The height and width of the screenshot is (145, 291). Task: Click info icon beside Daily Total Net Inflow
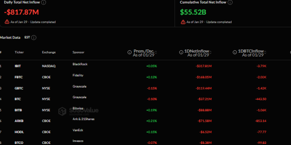43,2
